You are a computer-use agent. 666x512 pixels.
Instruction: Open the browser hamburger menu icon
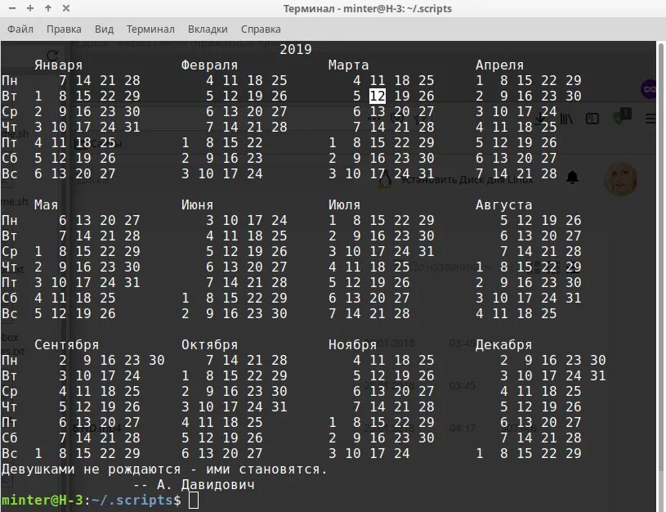click(x=650, y=119)
